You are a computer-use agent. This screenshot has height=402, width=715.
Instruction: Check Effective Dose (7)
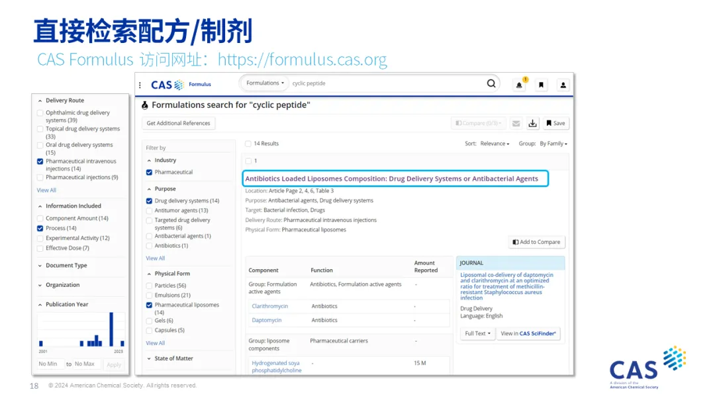[40, 249]
